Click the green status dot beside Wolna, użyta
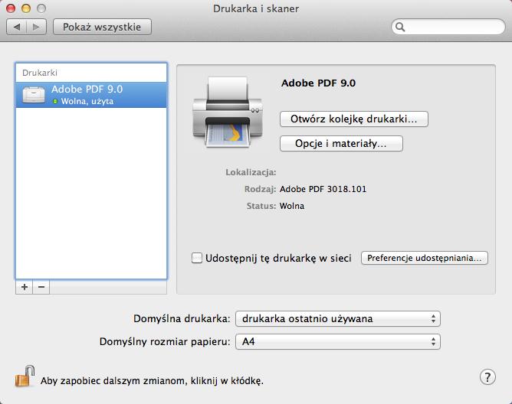 click(x=55, y=102)
